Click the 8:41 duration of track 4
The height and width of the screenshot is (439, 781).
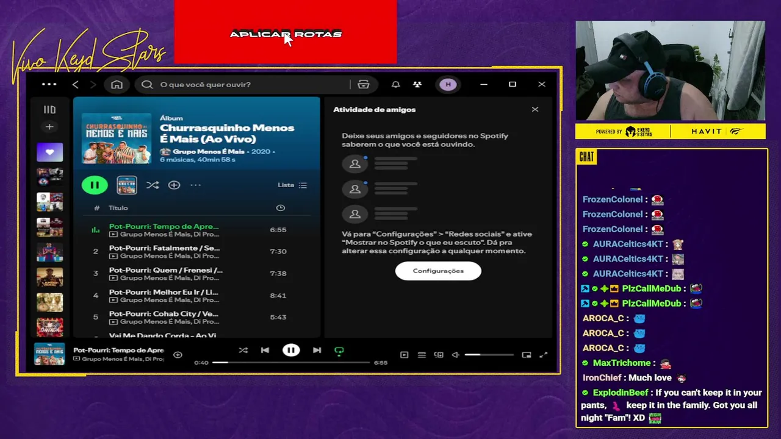(278, 295)
